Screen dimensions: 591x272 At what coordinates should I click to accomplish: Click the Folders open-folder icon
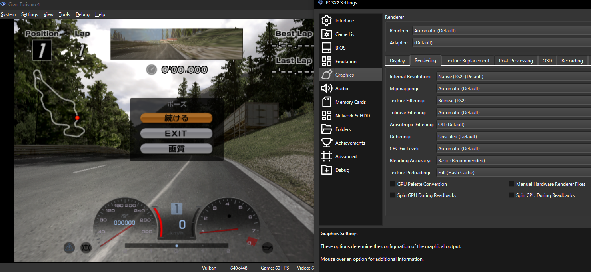click(x=327, y=129)
